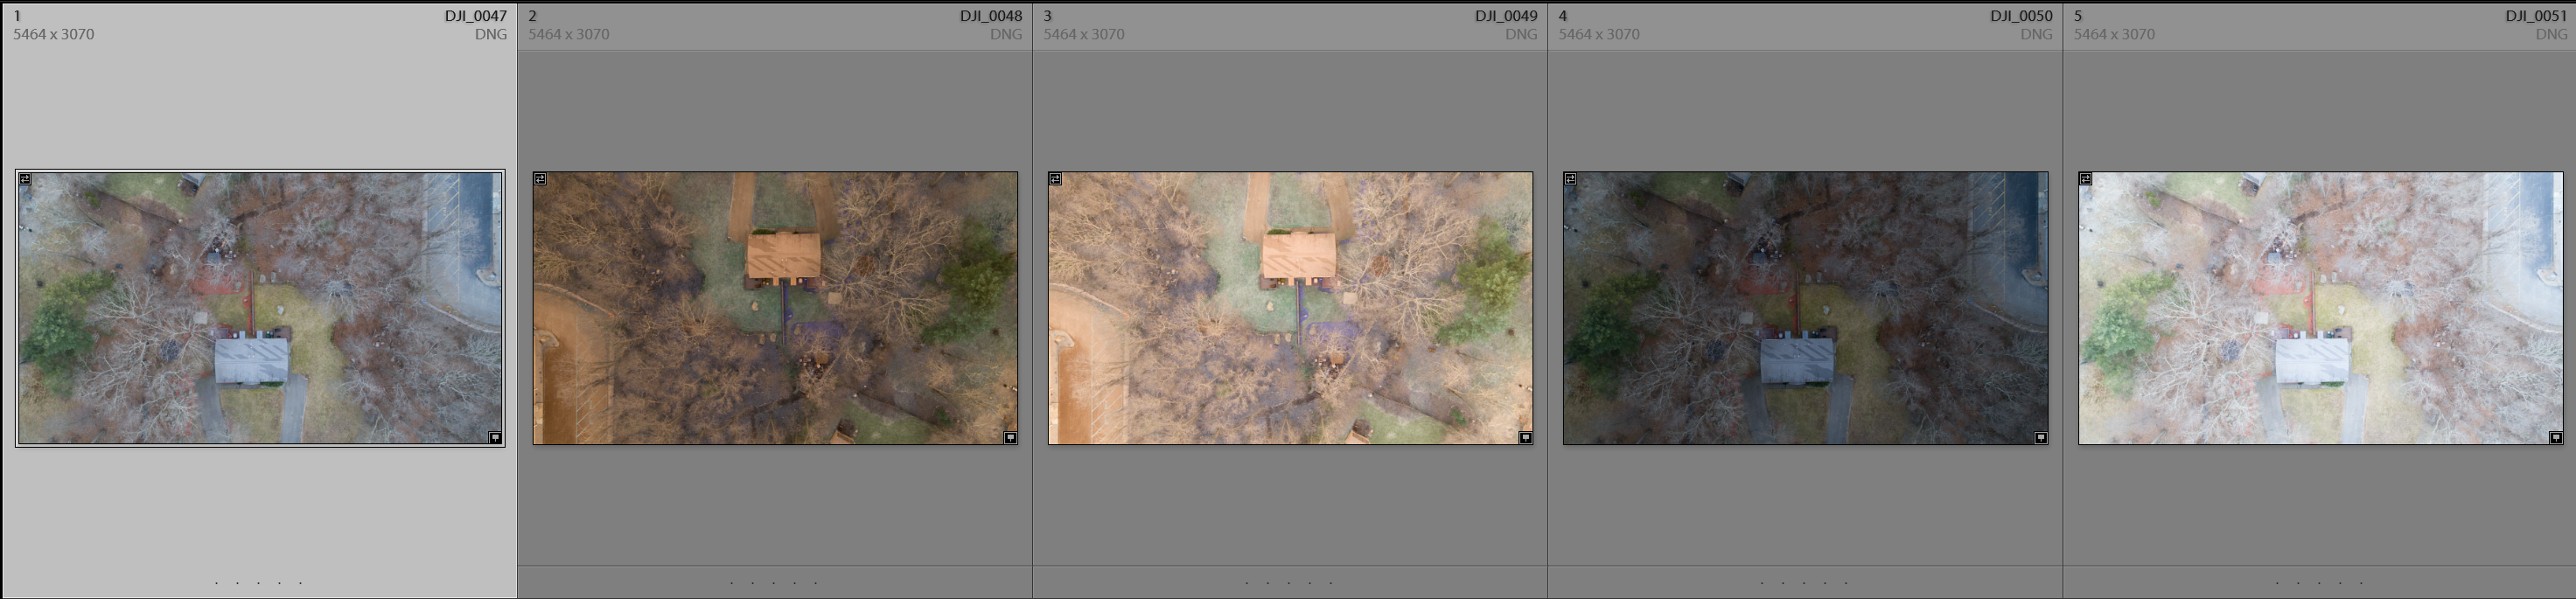Click the bottom-corner badge on DJI_0047 thumbnail
The width and height of the screenshot is (2576, 599).
pyautogui.click(x=495, y=437)
